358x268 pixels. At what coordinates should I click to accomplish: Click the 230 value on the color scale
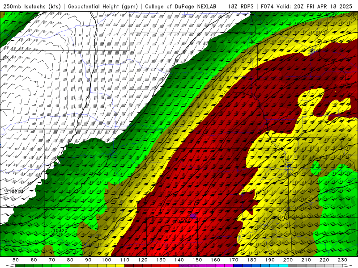(342, 260)
